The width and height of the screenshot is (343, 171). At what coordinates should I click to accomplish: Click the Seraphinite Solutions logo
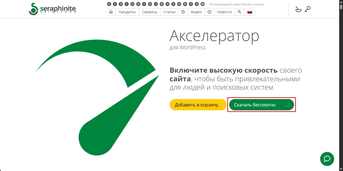(52, 9)
